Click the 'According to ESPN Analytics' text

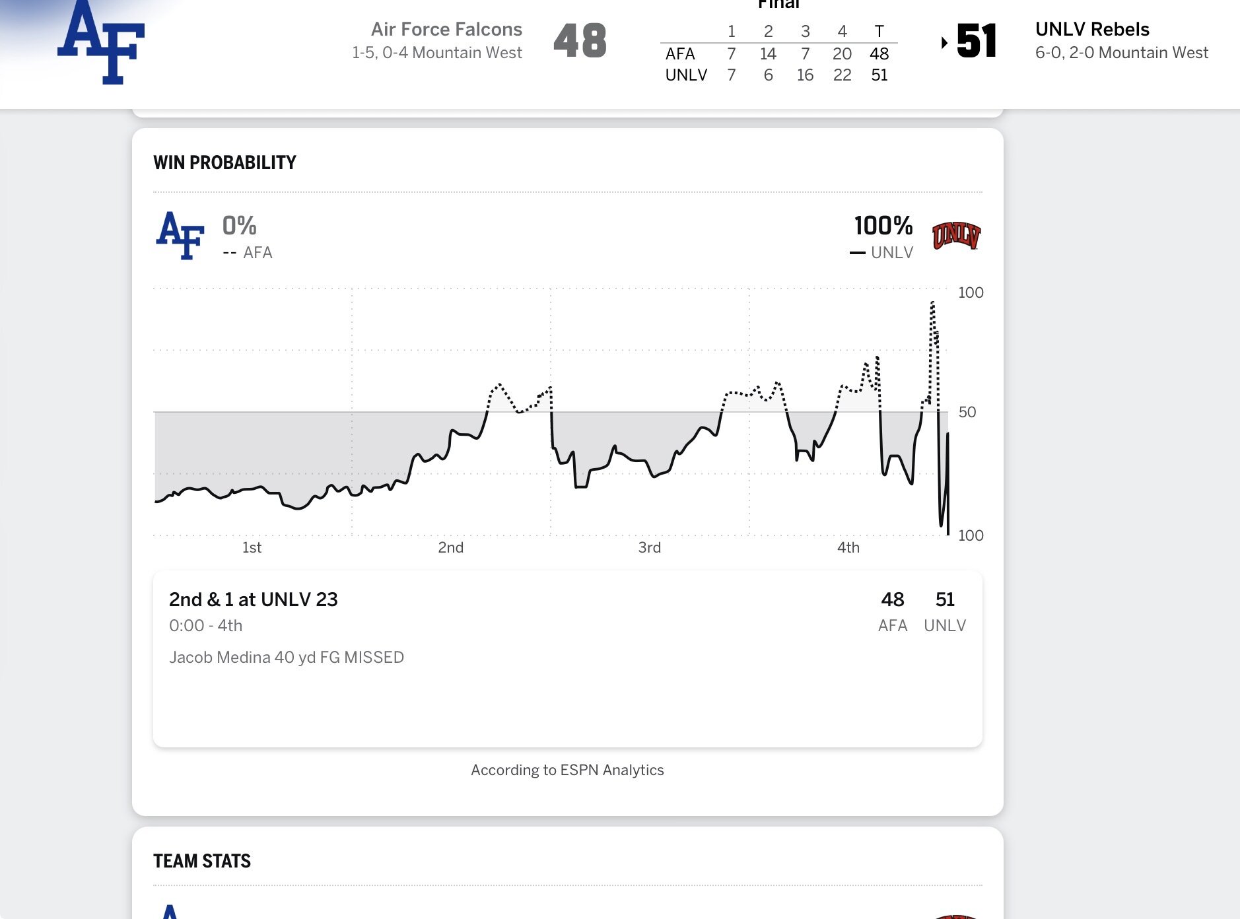click(567, 770)
